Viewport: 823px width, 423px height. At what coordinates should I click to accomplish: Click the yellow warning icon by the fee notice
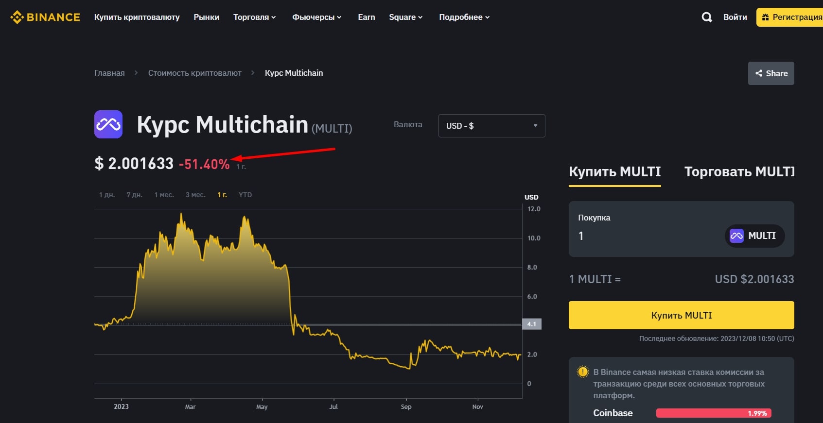pyautogui.click(x=582, y=372)
